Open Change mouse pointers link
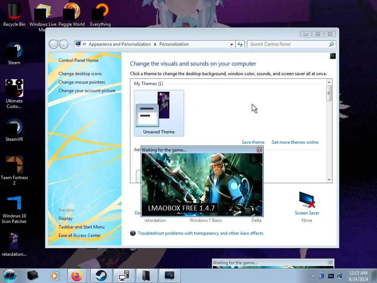This screenshot has width=377, height=283. point(82,82)
